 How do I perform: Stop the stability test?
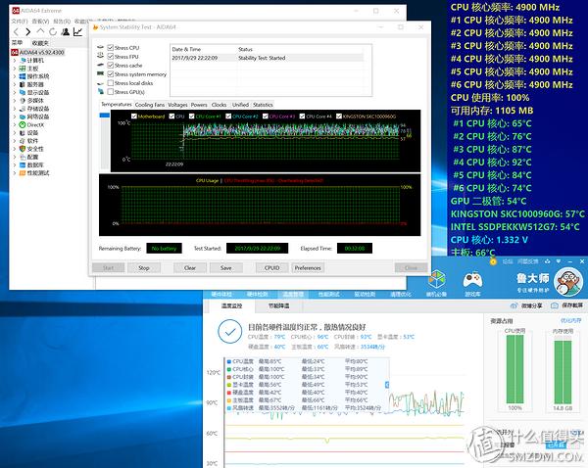pyautogui.click(x=144, y=268)
